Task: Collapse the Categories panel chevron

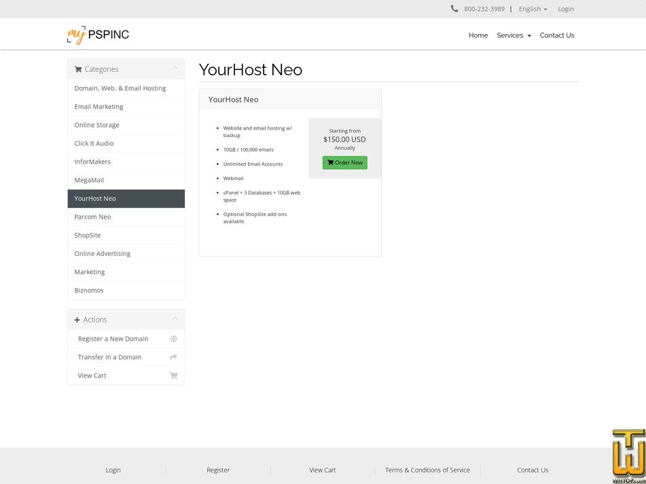Action: [175, 69]
